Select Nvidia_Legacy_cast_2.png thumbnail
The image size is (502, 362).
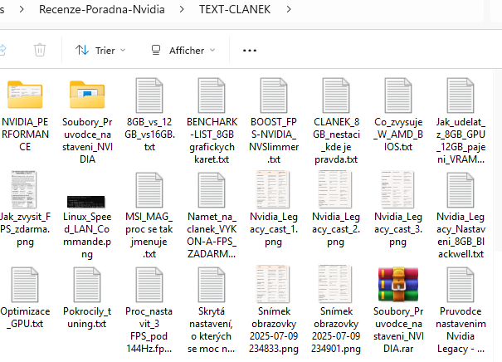[x=335, y=189]
